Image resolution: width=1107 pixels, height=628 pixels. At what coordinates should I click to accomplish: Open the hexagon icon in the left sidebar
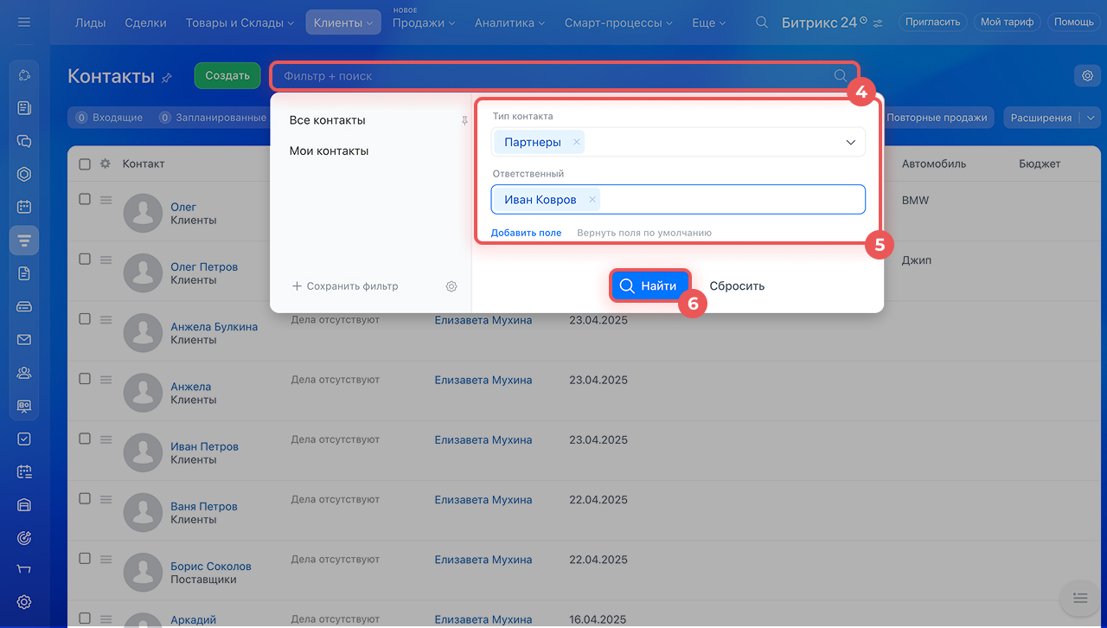24,174
